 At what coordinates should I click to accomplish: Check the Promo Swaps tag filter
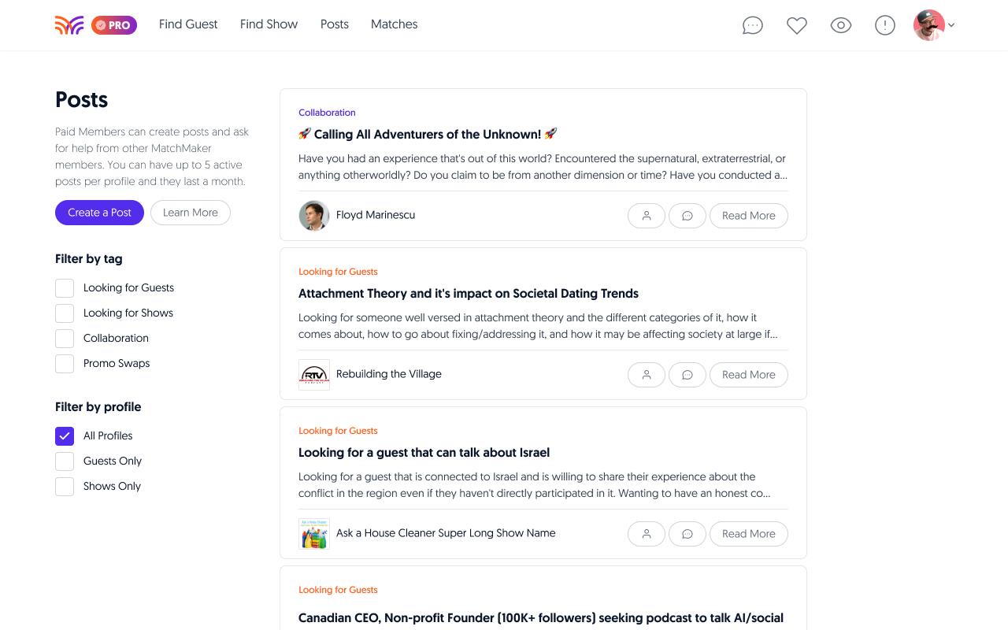pos(65,364)
